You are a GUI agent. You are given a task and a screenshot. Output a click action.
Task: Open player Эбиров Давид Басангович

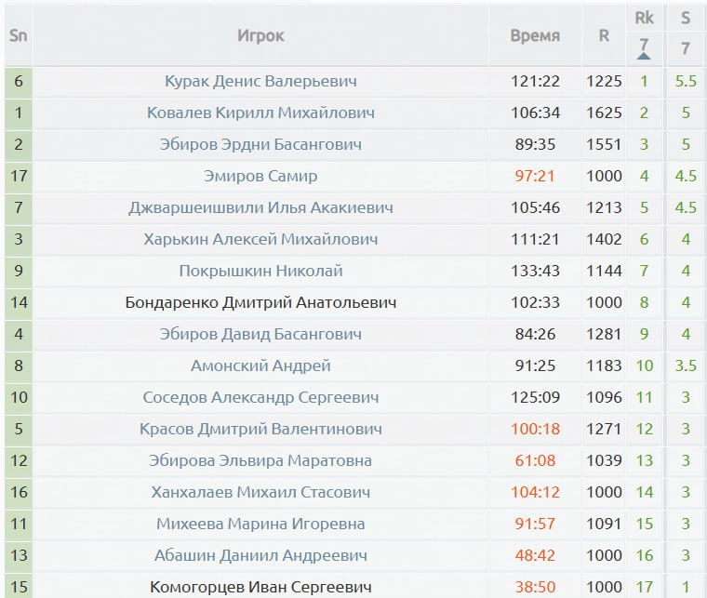coord(260,334)
